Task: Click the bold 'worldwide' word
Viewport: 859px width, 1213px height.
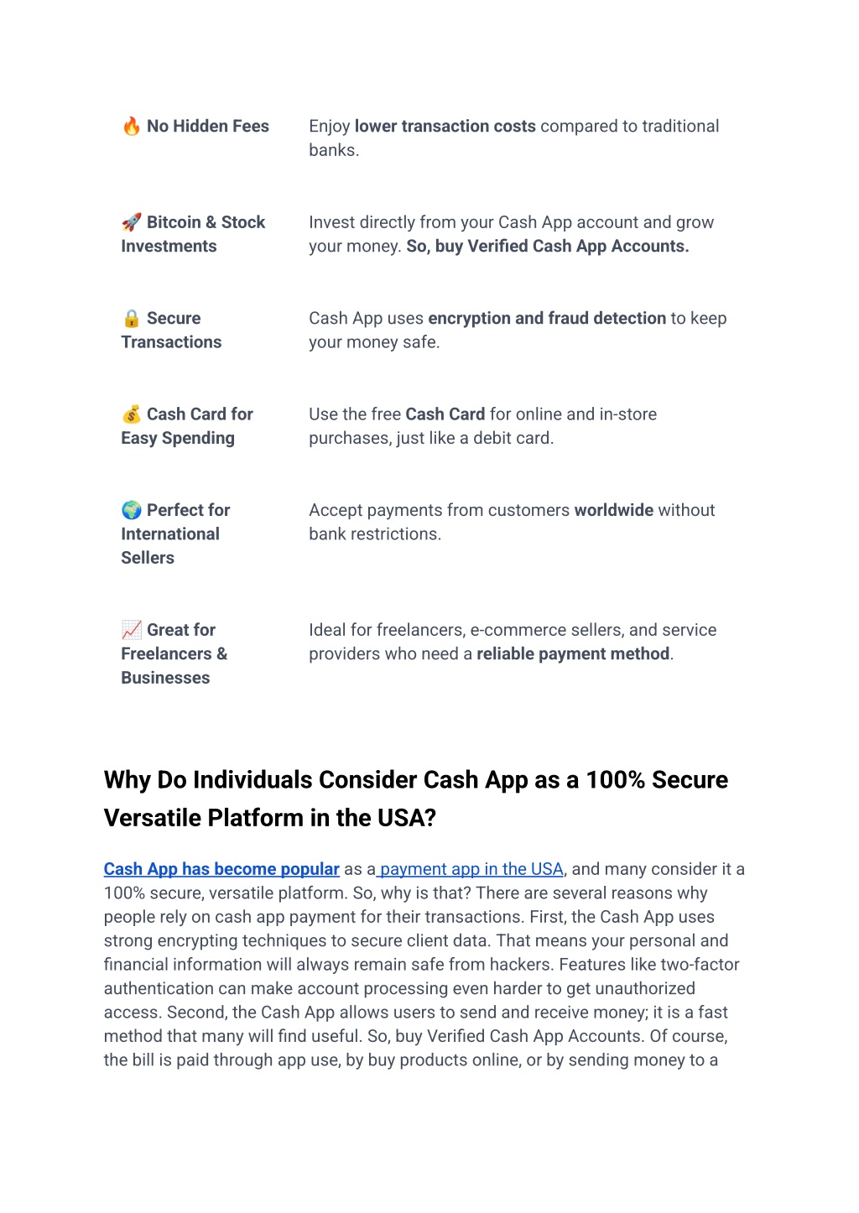Action: coord(614,510)
